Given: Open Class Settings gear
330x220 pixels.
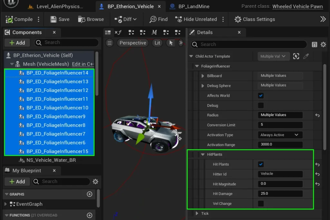Looking at the screenshot, I should click(x=238, y=19).
